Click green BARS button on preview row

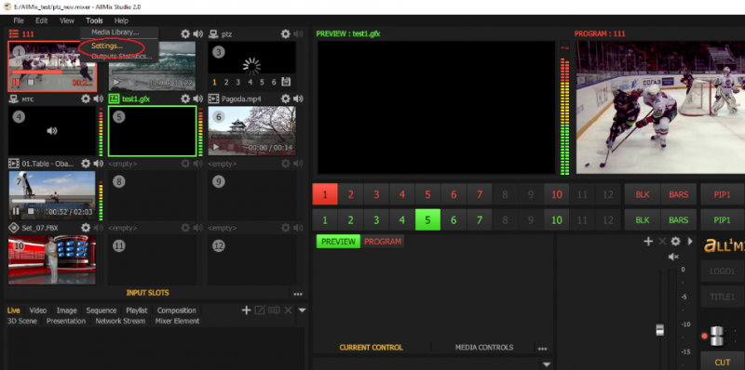pyautogui.click(x=678, y=220)
